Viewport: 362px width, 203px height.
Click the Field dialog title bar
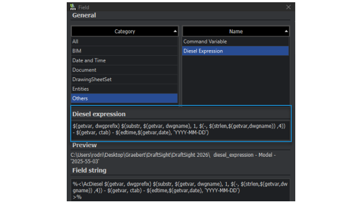click(180, 7)
